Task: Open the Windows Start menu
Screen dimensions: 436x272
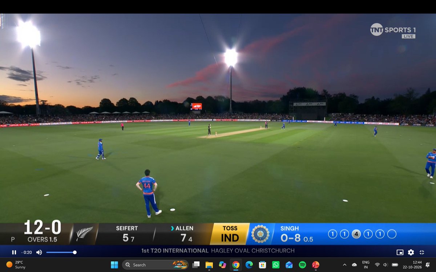Action: coord(114,265)
